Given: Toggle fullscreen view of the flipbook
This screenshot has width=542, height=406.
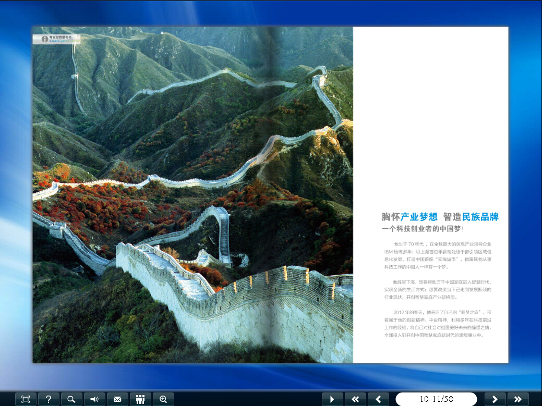Looking at the screenshot, I should pos(26,399).
